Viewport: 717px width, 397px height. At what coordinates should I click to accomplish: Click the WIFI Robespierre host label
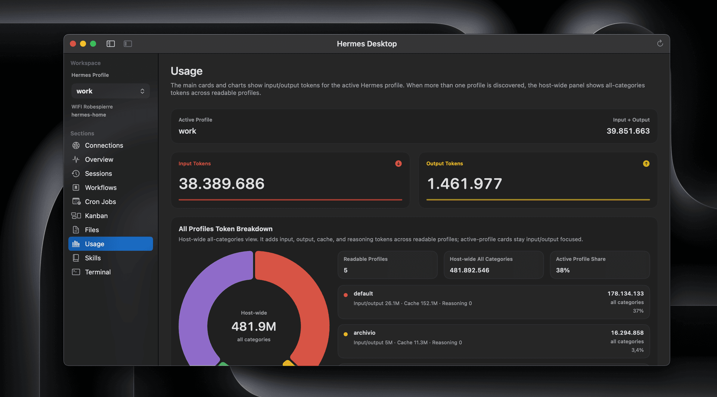click(x=92, y=107)
